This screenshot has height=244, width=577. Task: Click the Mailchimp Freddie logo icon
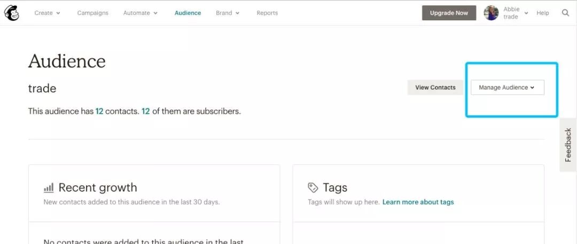pos(12,13)
